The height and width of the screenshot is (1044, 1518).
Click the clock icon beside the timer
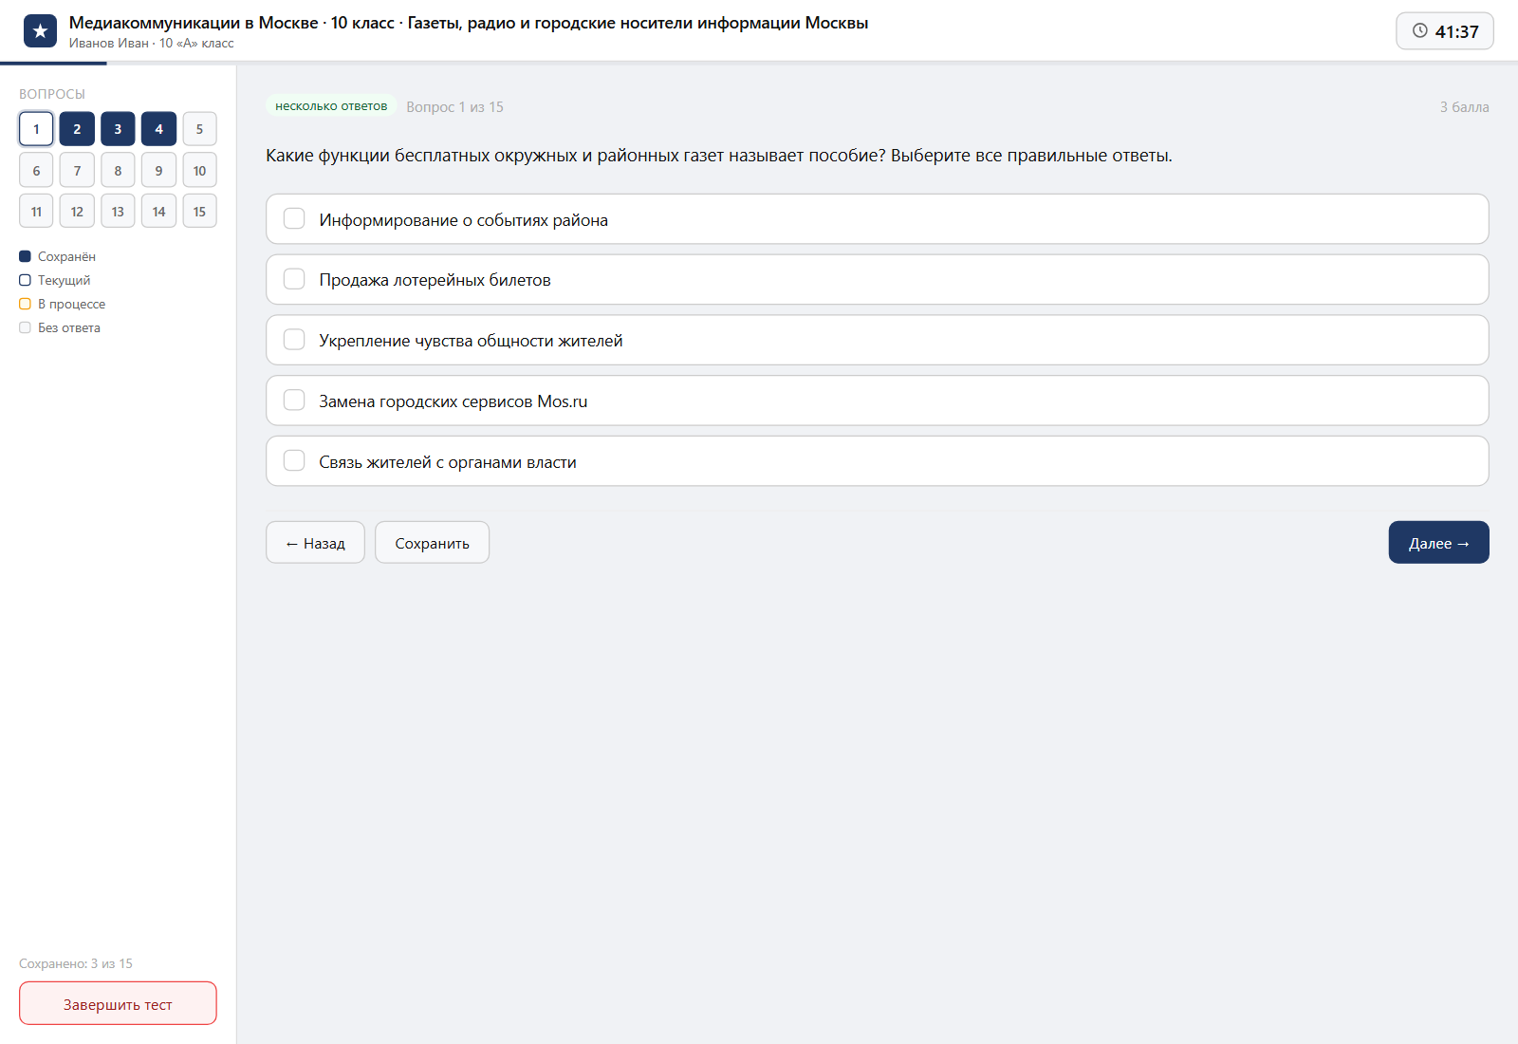1420,30
